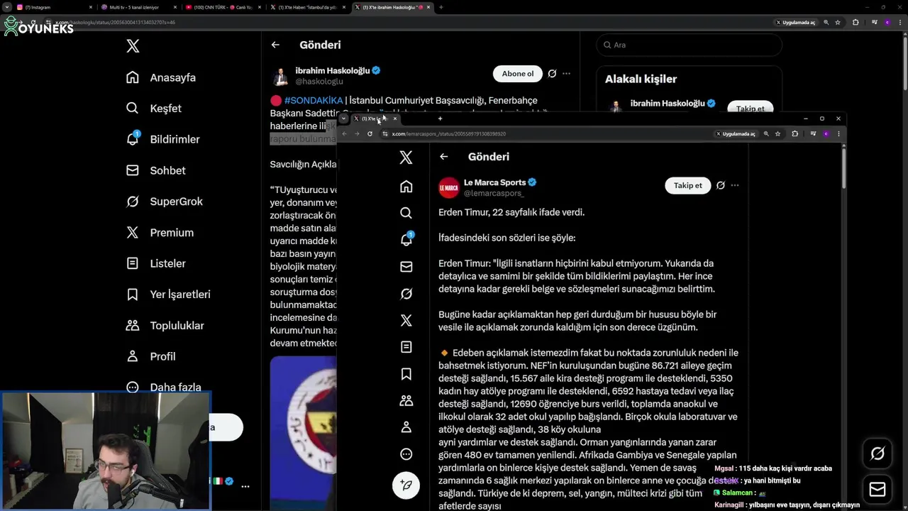
Task: Click messages envelope in front window sidebar
Action: coord(406,267)
